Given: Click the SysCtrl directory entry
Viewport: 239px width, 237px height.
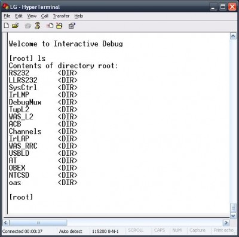Looking at the screenshot, I should 23,88.
